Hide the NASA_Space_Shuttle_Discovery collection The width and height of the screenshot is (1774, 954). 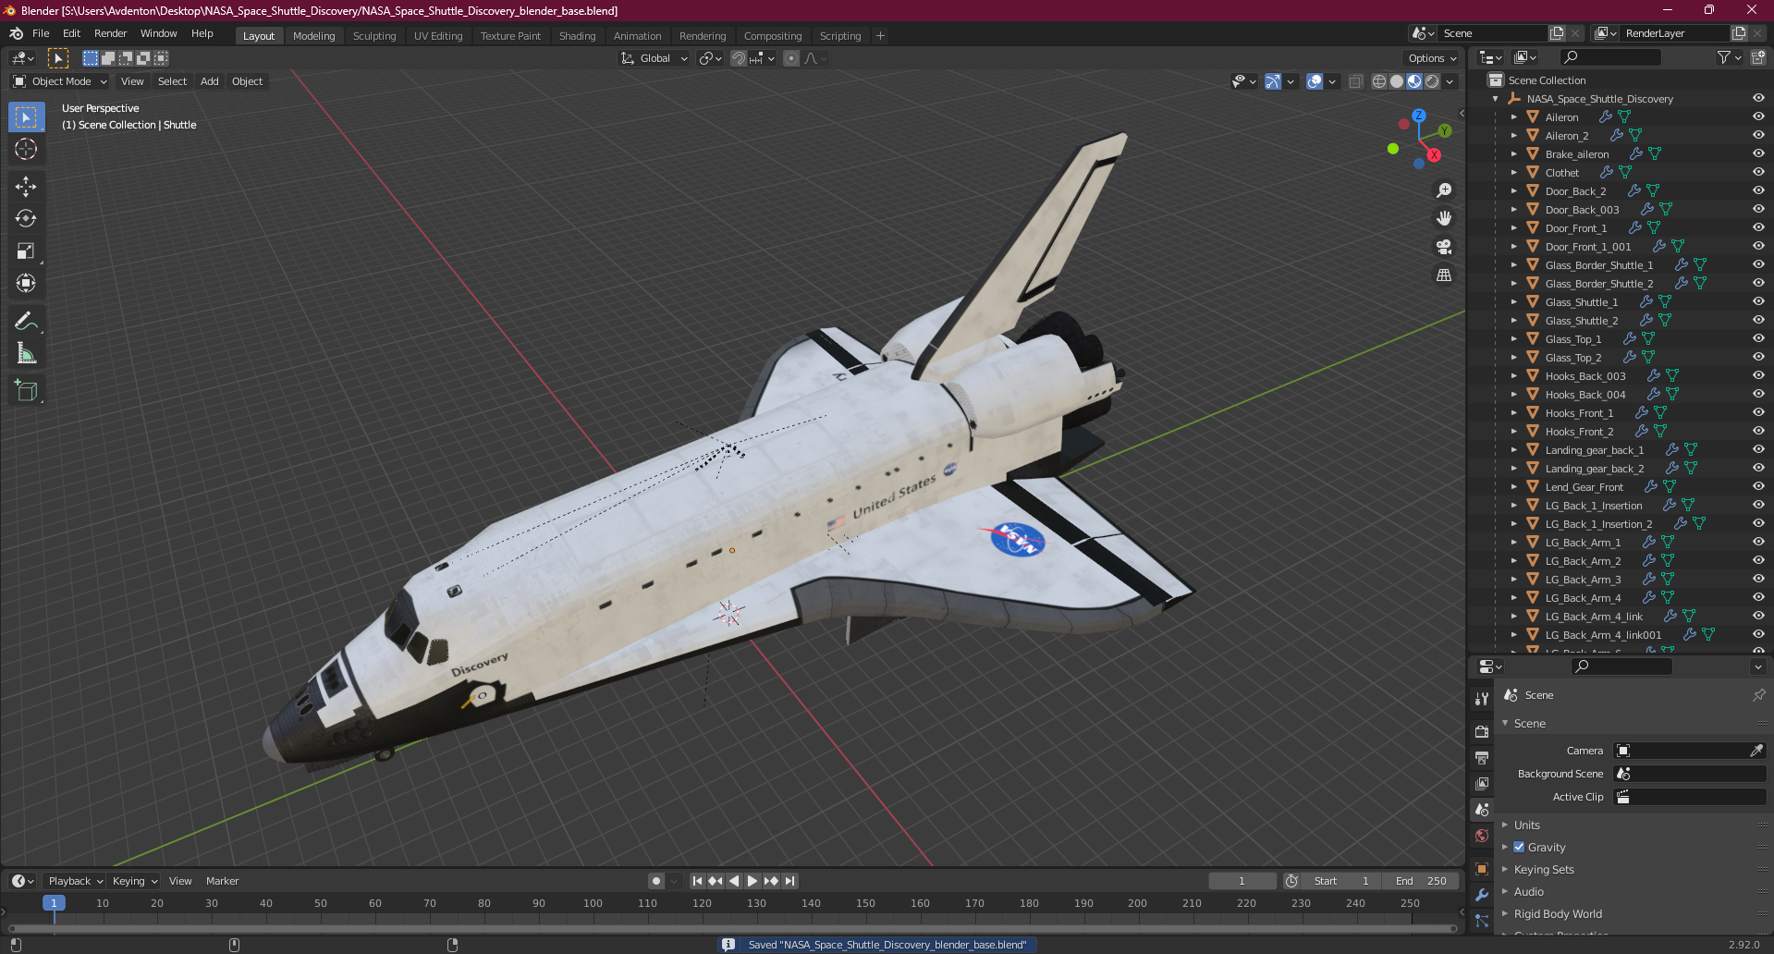point(1758,98)
